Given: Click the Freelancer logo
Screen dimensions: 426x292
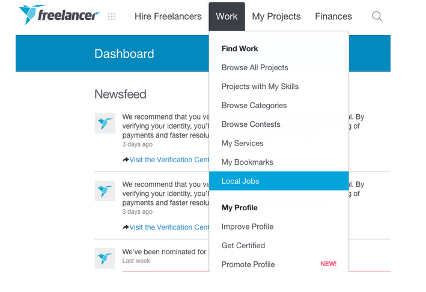Looking at the screenshot, I should click(58, 16).
